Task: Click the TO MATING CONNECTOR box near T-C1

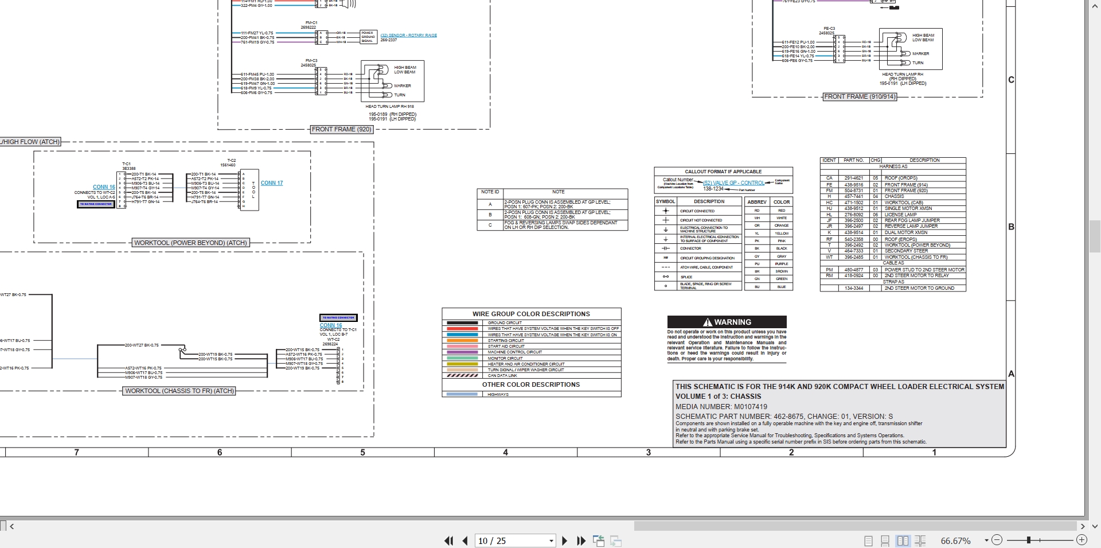Action: pos(96,204)
